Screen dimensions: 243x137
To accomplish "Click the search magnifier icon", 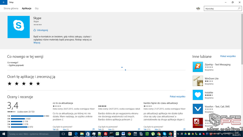I will click(x=239, y=8).
